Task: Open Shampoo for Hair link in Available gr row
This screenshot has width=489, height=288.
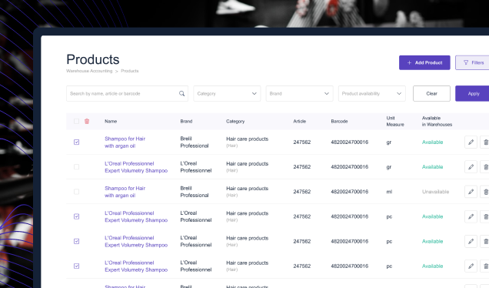Action: click(125, 142)
